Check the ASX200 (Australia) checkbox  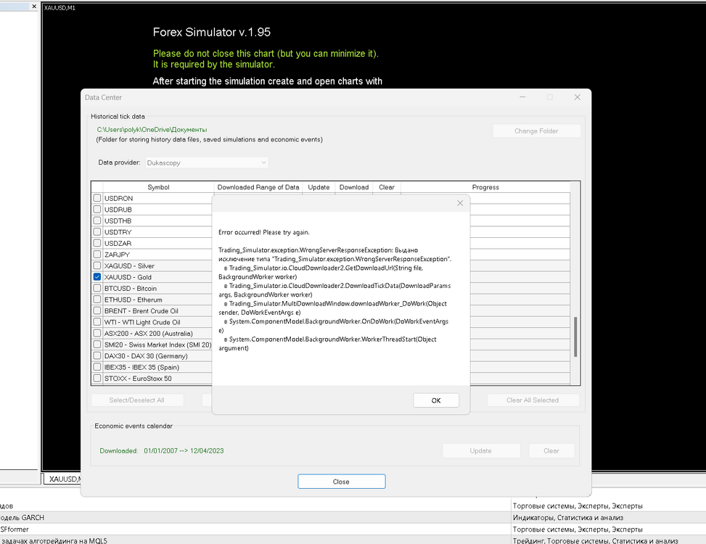pos(97,333)
